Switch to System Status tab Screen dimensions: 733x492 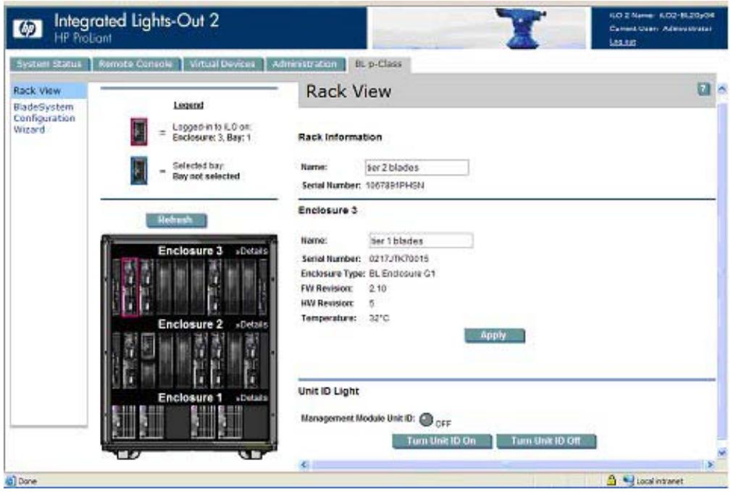click(49, 64)
